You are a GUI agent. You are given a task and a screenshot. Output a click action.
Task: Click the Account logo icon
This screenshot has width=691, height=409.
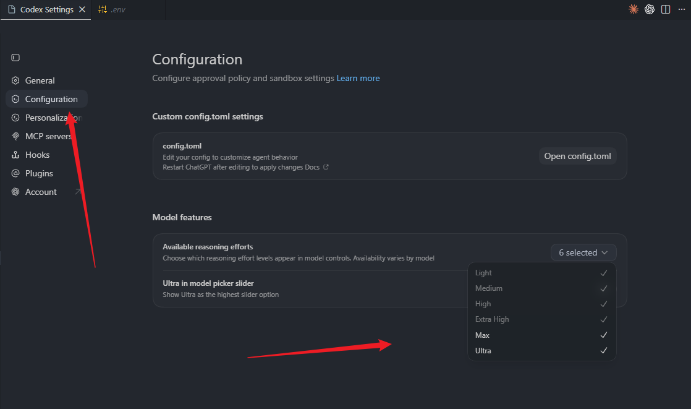pyautogui.click(x=15, y=191)
